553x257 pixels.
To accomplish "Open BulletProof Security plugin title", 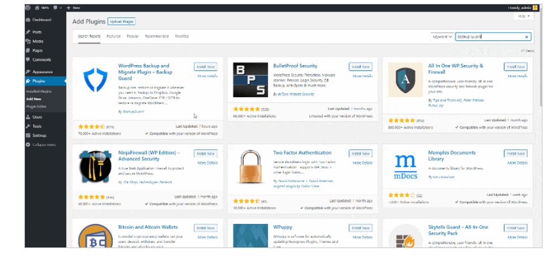I will pyautogui.click(x=295, y=66).
